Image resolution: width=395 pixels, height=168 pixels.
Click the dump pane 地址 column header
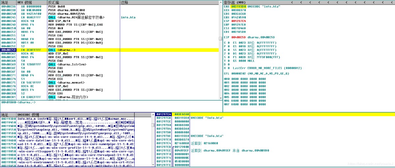click(8, 115)
